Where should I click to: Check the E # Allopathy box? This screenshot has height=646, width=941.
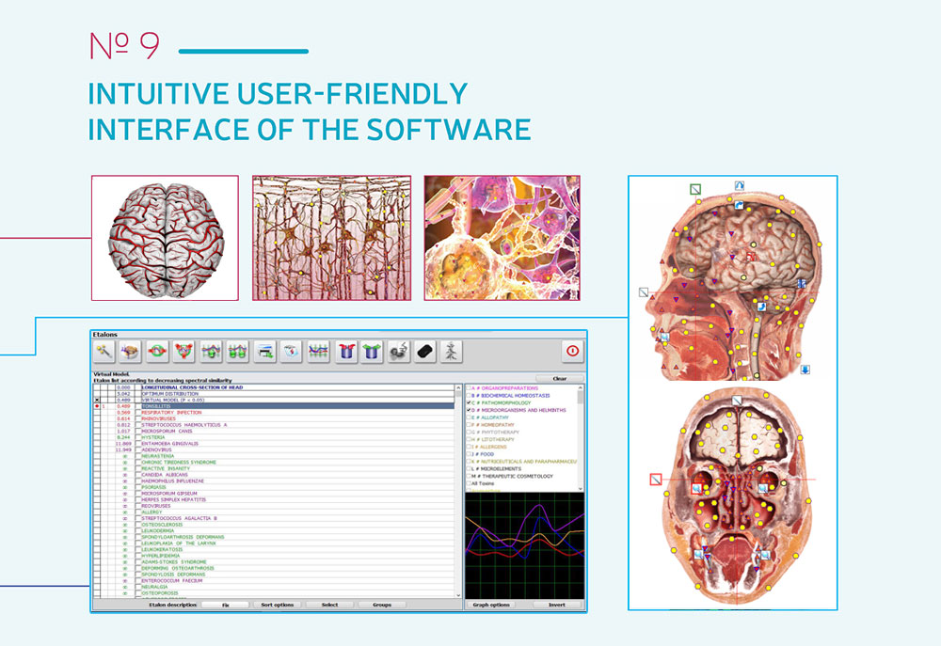tap(469, 418)
